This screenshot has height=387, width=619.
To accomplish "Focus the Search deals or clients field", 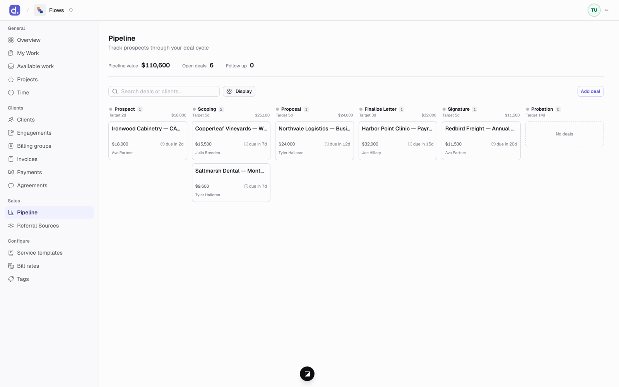I will pos(164,91).
